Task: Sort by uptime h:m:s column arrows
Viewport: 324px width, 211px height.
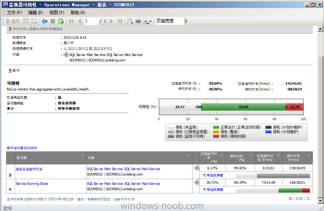Action: [278, 155]
